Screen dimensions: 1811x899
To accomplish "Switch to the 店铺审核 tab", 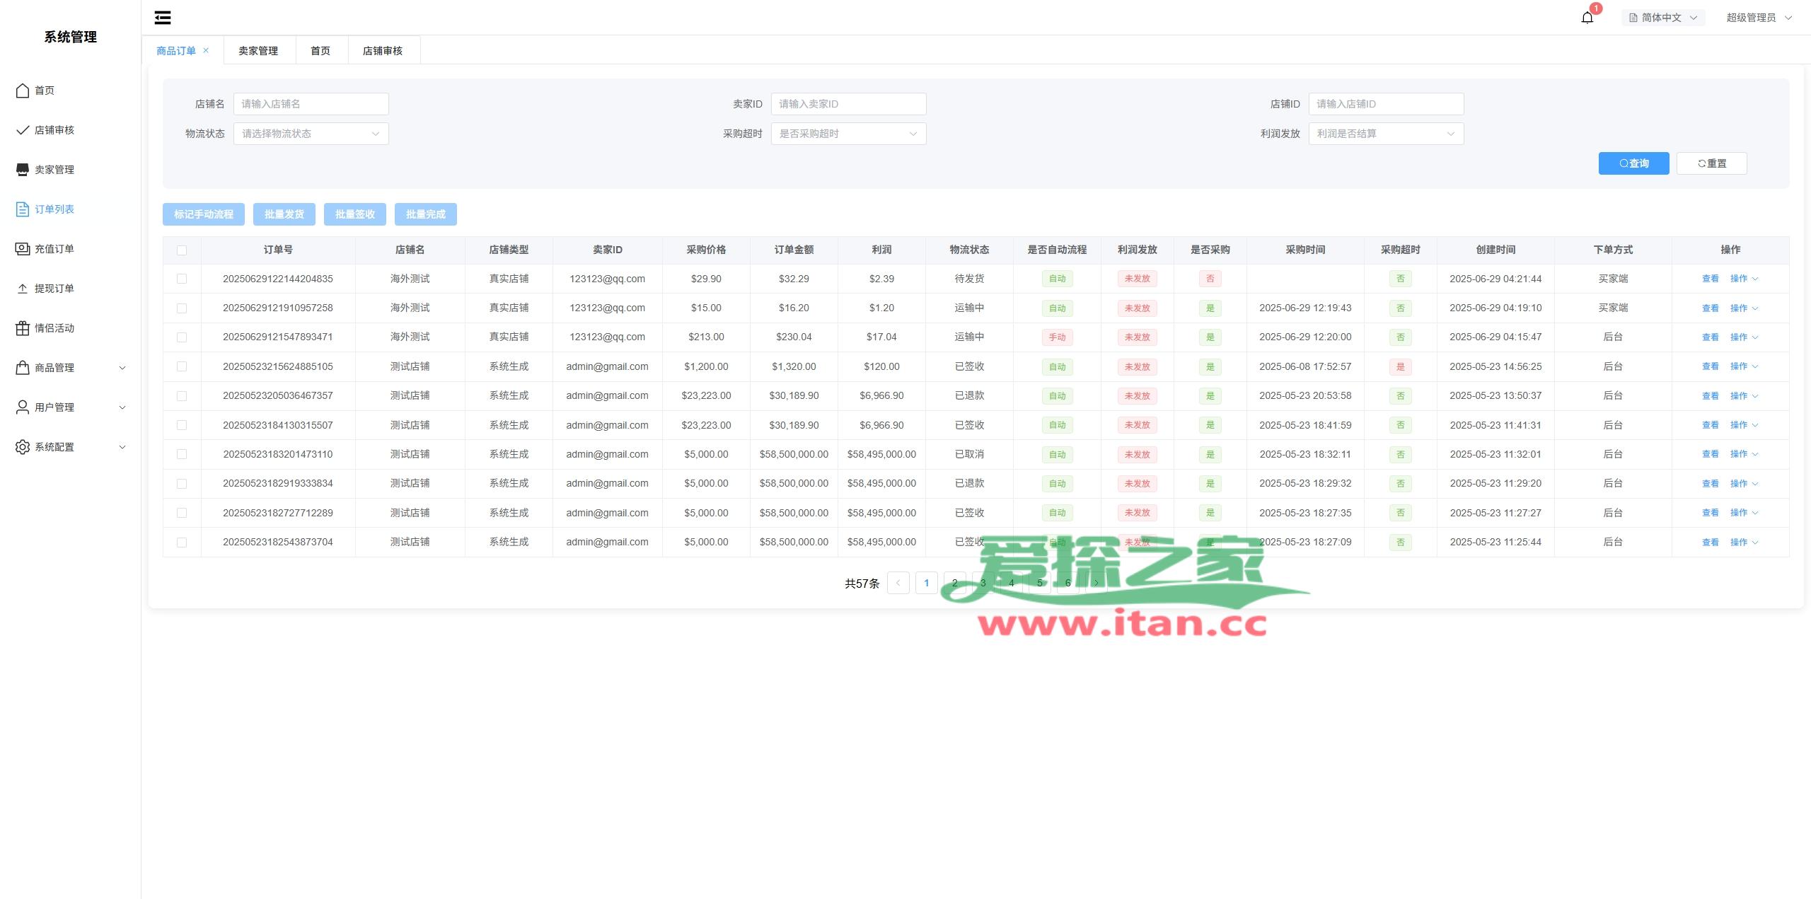I will (383, 51).
